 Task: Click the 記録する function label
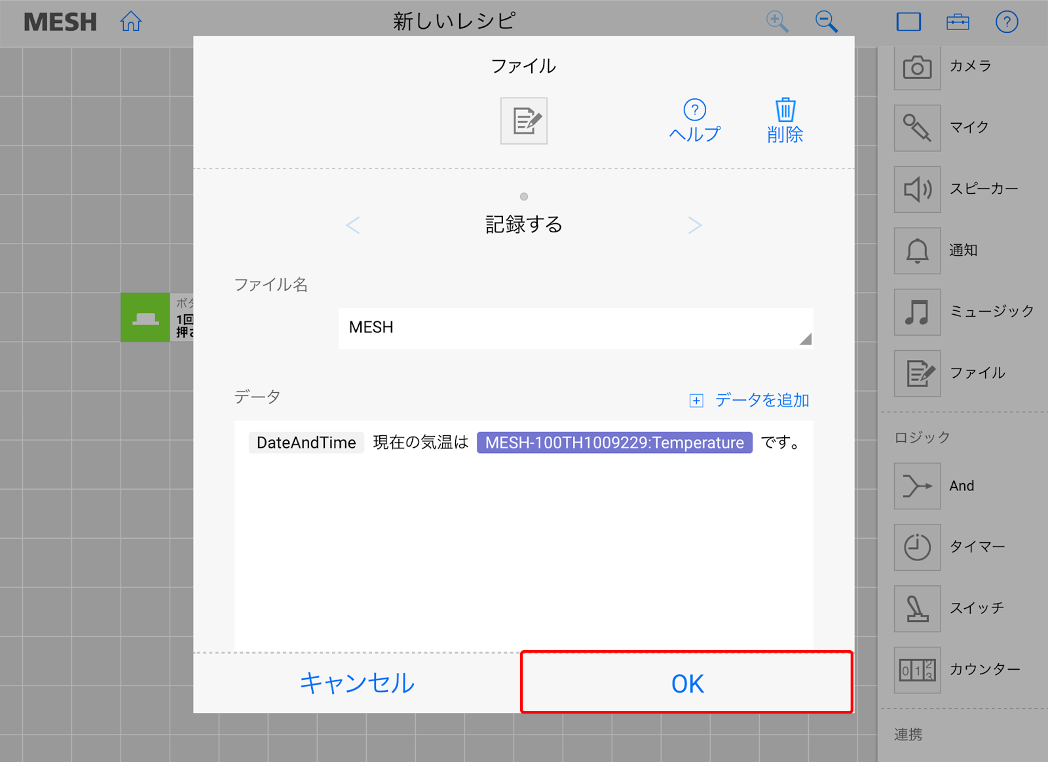(524, 225)
